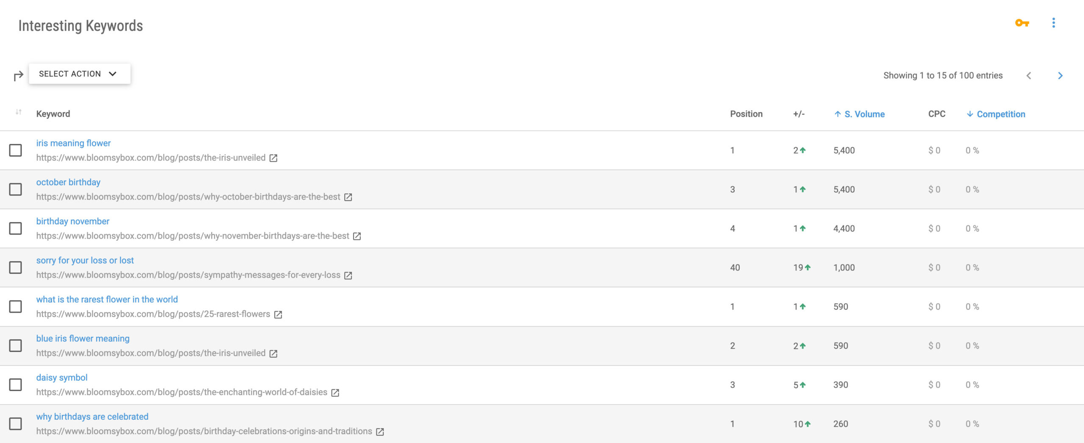The image size is (1084, 443).
Task: Go to previous page of entries
Action: click(1029, 76)
